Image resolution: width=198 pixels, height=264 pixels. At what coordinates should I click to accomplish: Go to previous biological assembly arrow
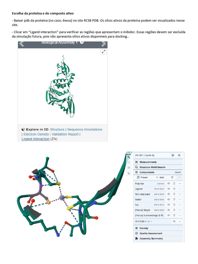pos(21,44)
